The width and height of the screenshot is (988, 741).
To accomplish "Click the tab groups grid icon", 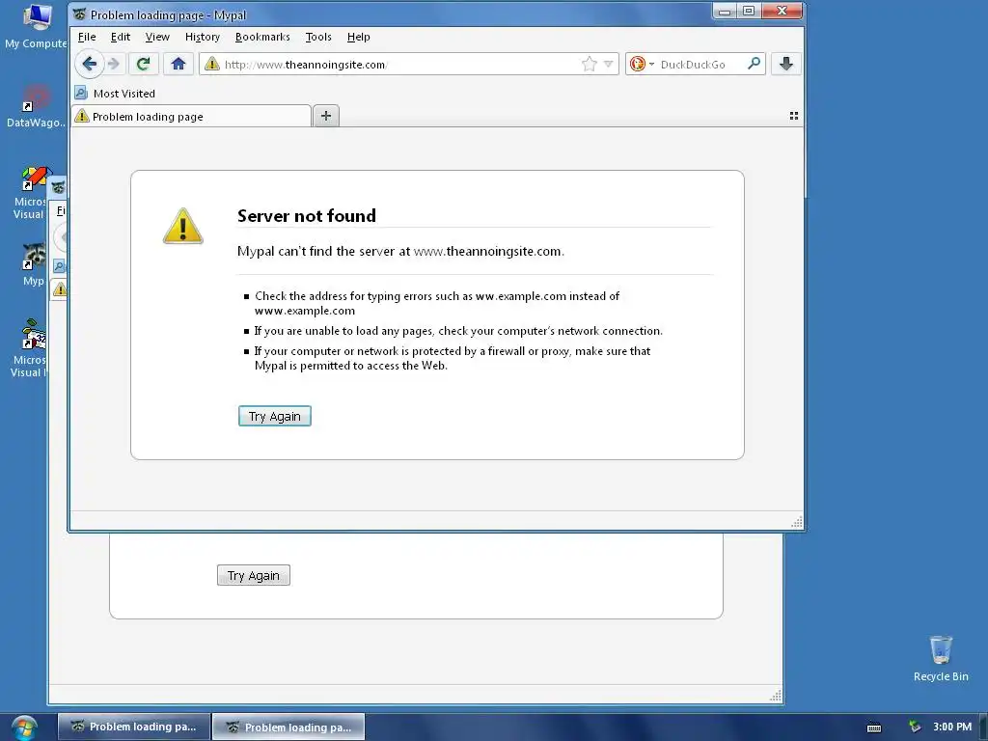I will (794, 116).
